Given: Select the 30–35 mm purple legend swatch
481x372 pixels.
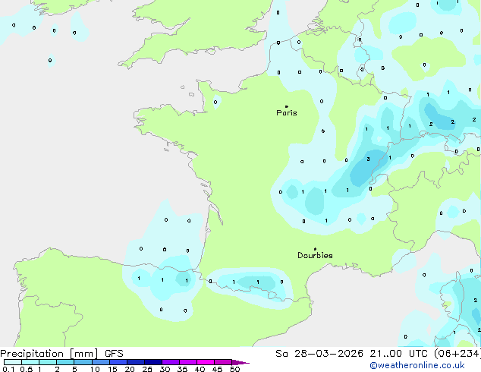Looking at the screenshot, I should 171,362.
